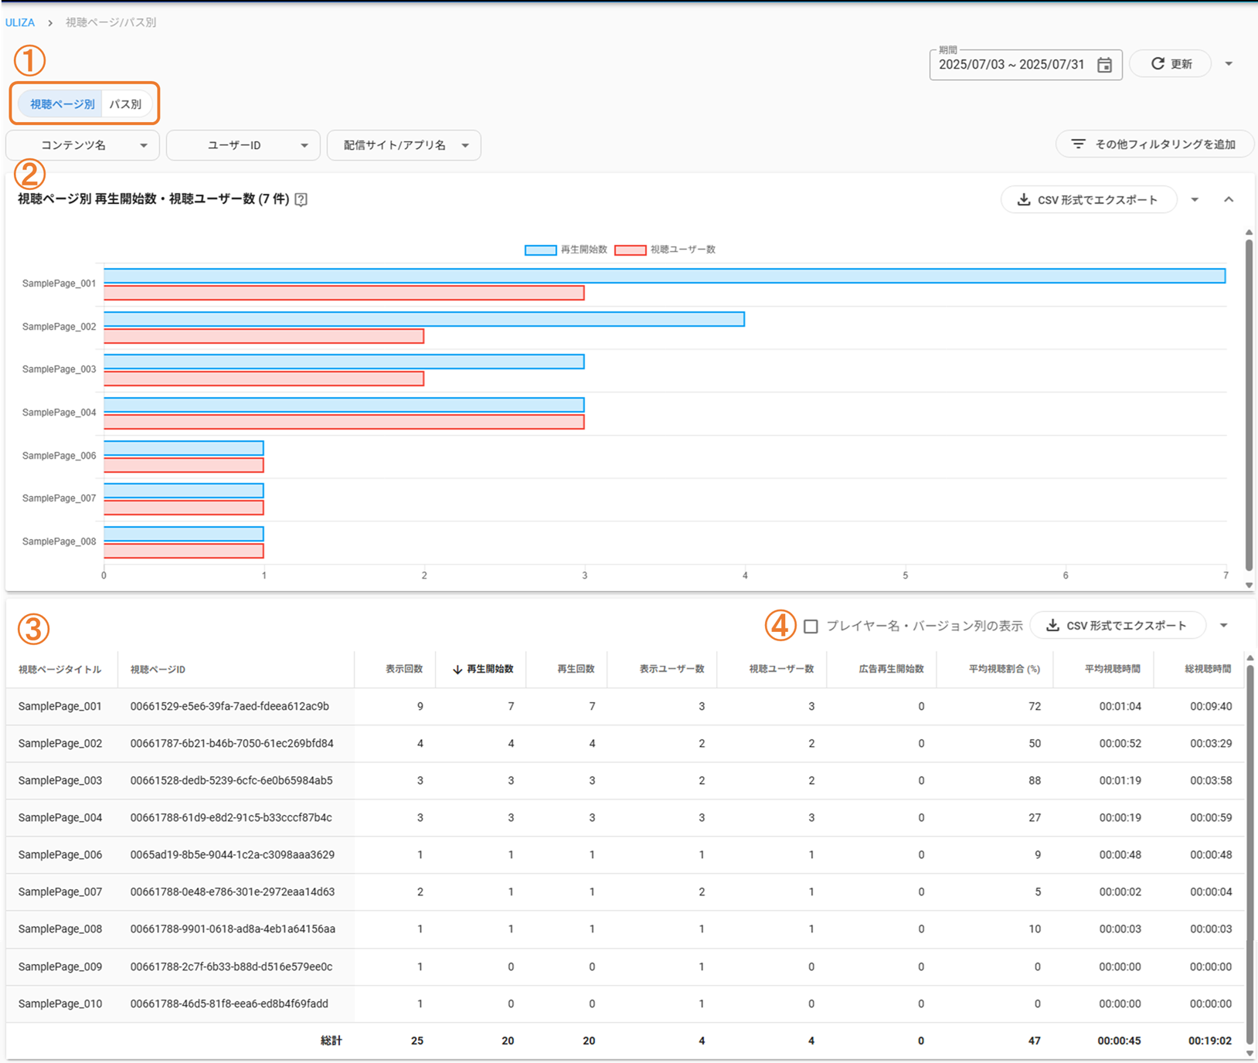
Task: Collapse the chart panel with chevron up
Action: [x=1229, y=200]
